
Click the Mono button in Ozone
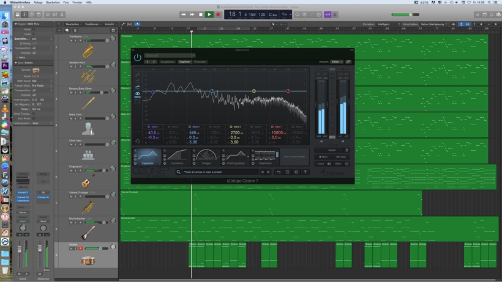coord(323,157)
